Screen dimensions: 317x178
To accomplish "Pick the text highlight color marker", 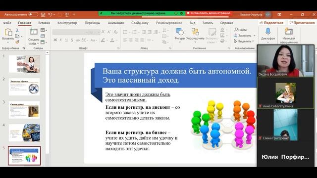I will tap(103, 40).
